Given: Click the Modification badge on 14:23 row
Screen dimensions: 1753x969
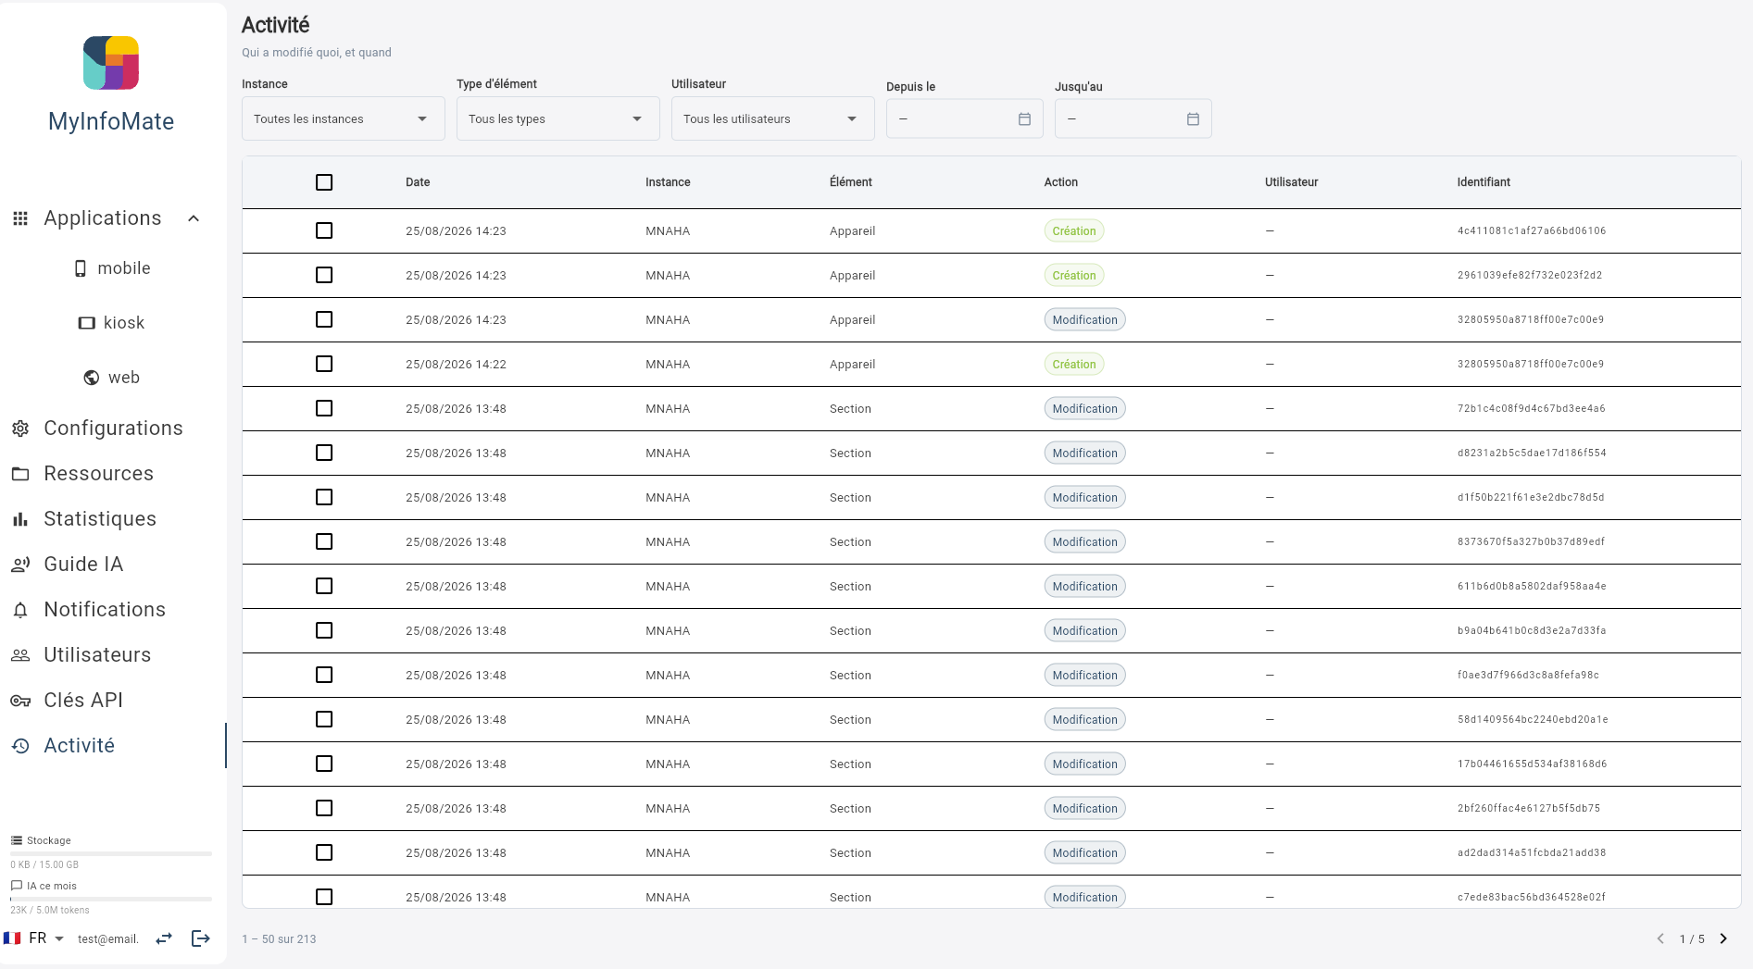Looking at the screenshot, I should click(x=1084, y=319).
